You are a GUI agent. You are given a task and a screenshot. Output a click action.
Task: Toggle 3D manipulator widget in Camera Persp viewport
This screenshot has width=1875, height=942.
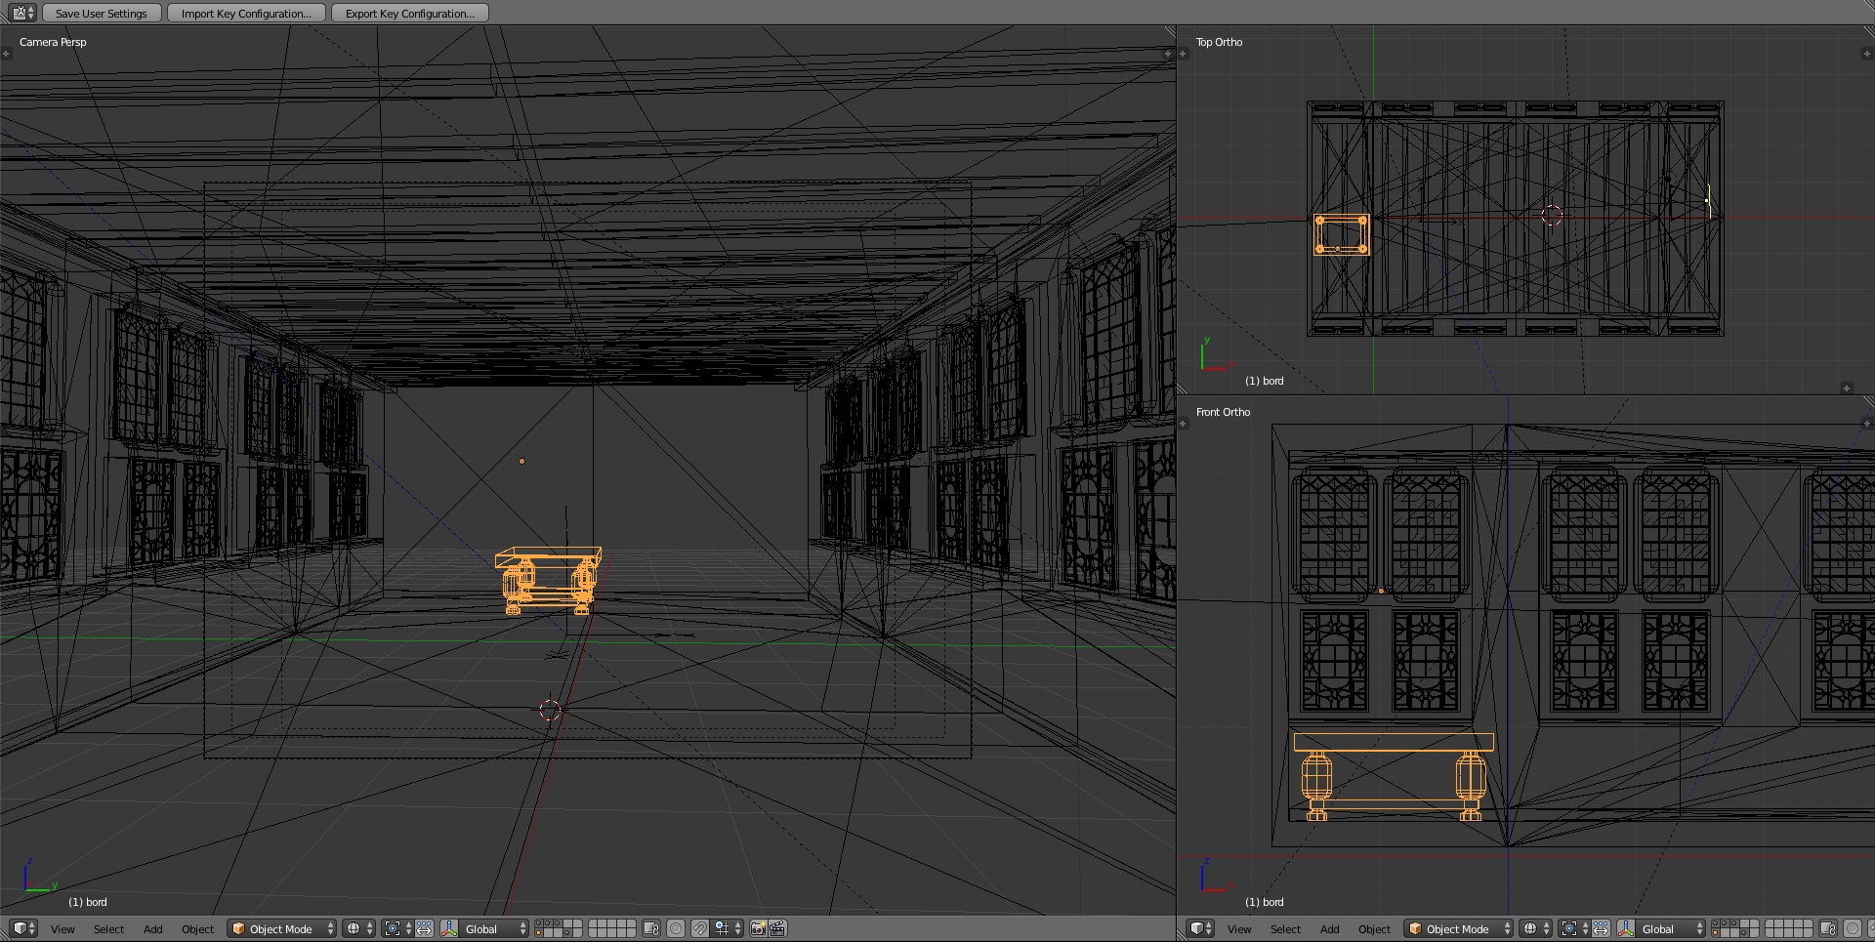tap(450, 928)
